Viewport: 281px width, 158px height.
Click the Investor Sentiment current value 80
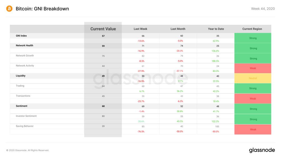tap(103, 116)
